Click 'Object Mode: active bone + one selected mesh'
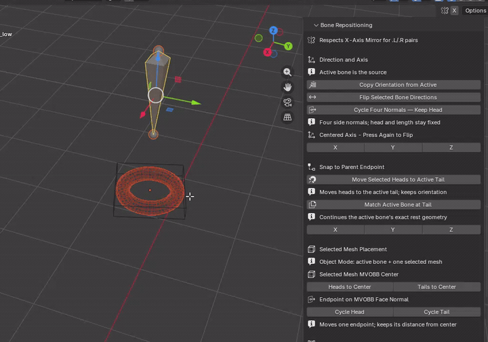 pyautogui.click(x=381, y=262)
